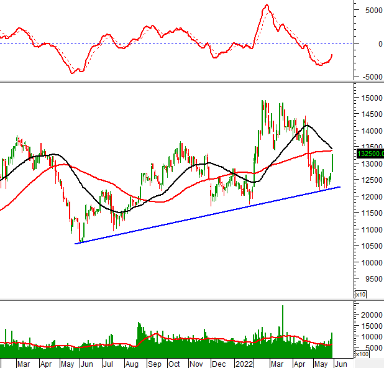Click the last green candlestick on the right
The height and width of the screenshot is (368, 384).
pyautogui.click(x=334, y=163)
